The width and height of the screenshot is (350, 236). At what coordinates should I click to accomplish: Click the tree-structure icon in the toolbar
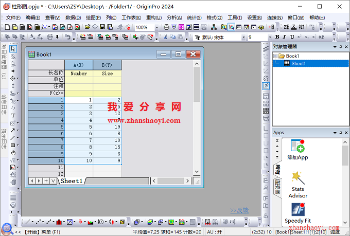(214, 27)
